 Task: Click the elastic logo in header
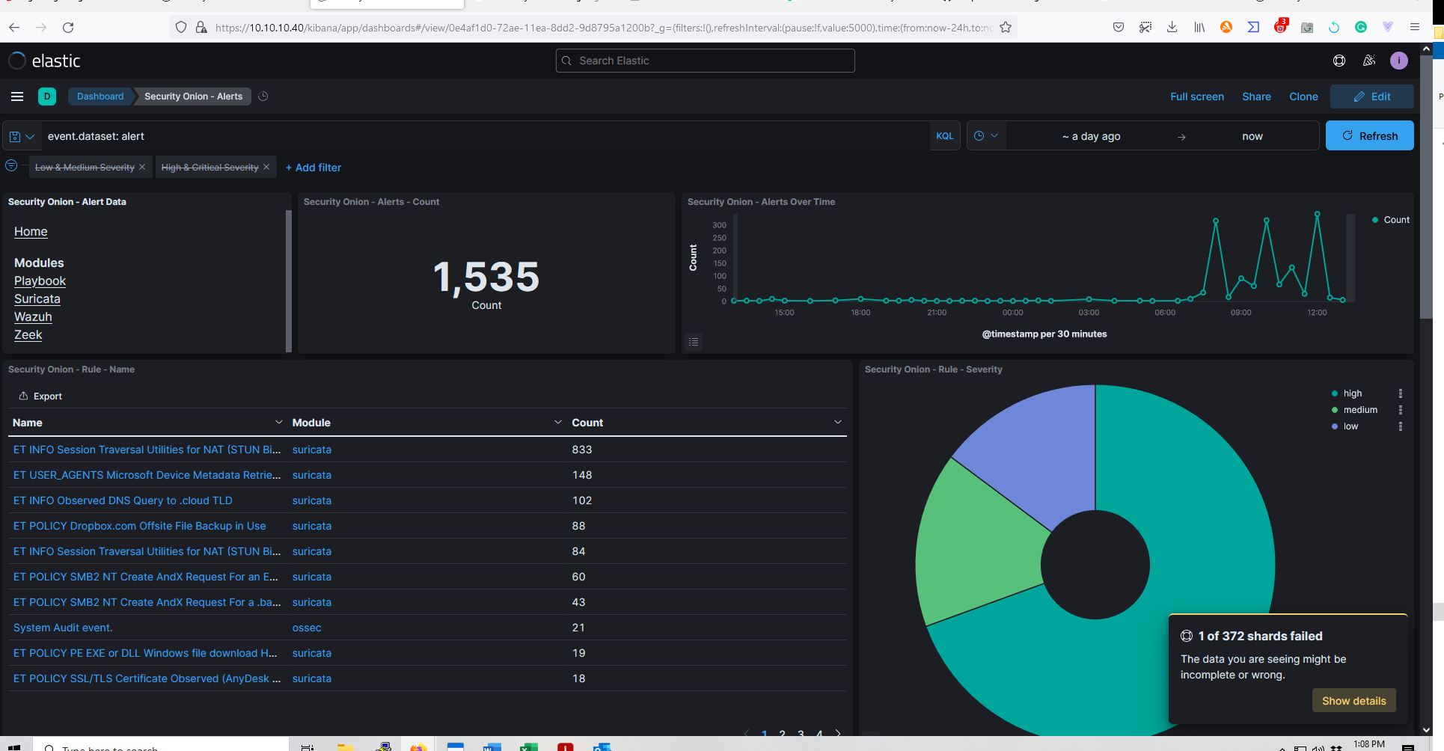point(44,61)
